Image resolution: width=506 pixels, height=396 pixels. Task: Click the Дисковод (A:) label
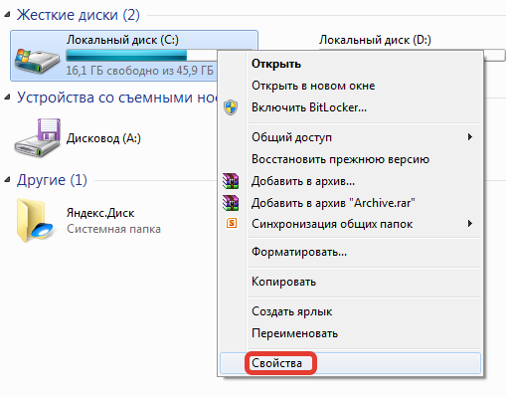pos(103,138)
